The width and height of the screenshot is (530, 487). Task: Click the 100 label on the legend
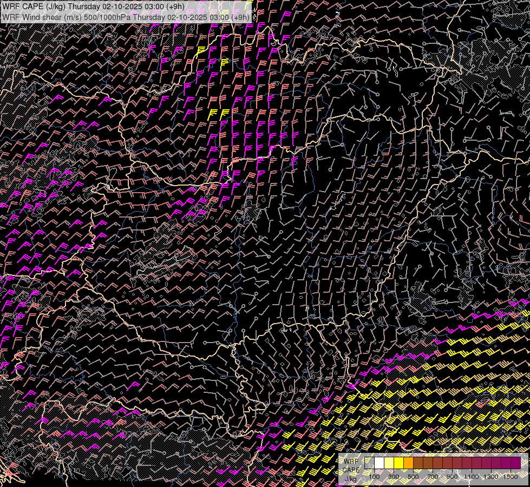point(374,477)
